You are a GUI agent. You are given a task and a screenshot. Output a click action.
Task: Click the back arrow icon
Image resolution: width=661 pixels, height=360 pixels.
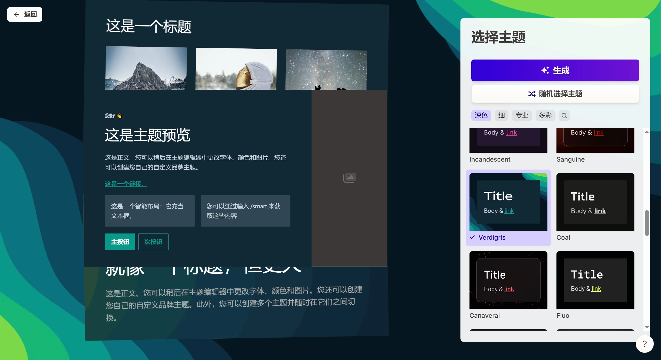pos(17,14)
